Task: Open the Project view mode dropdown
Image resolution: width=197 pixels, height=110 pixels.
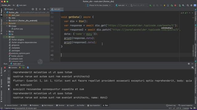Action: pyautogui.click(x=10, y=9)
